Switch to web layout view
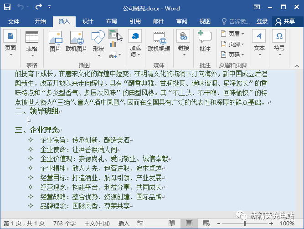The width and height of the screenshot is (304, 229). click(206, 224)
